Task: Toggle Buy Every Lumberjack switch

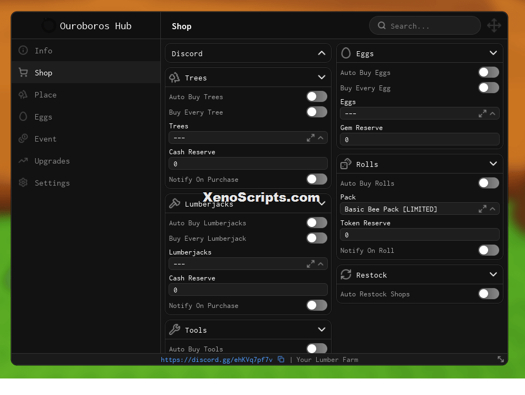Action: 317,238
